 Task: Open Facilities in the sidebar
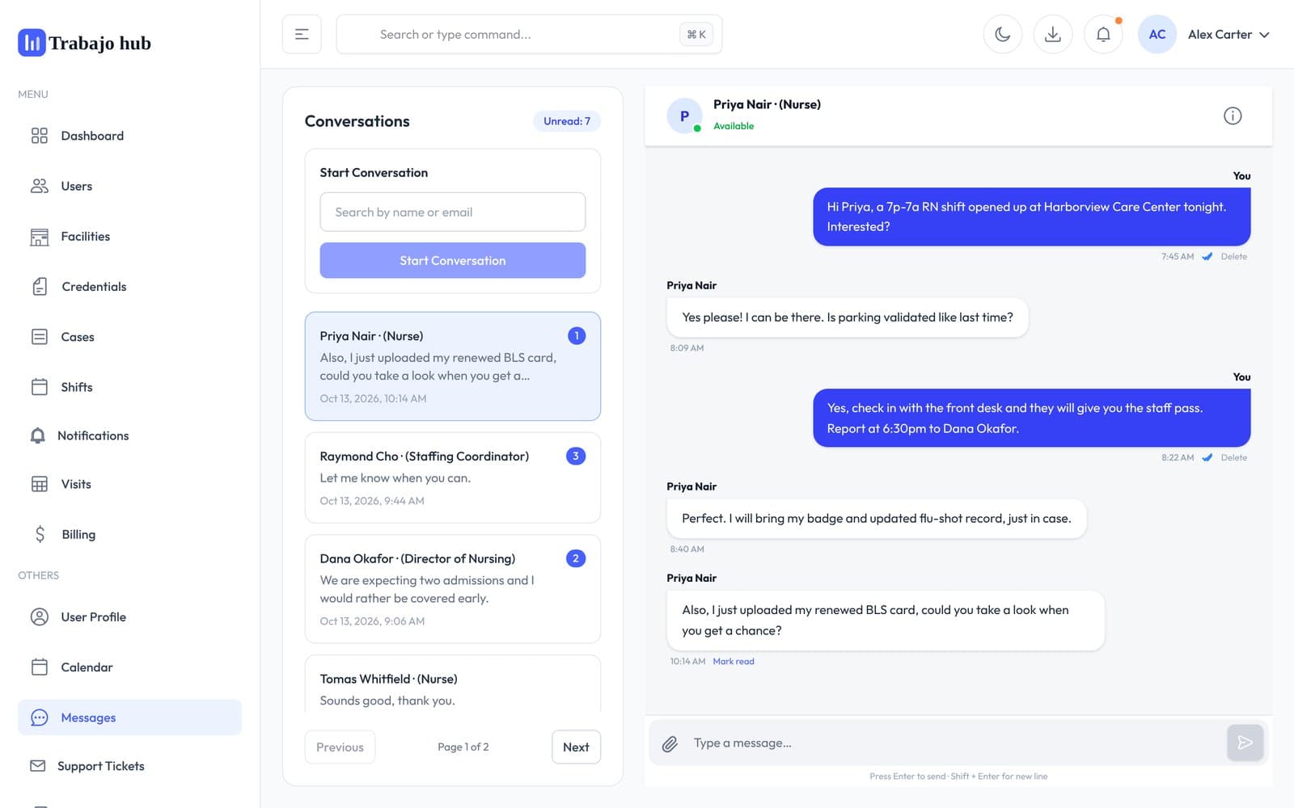pyautogui.click(x=129, y=236)
